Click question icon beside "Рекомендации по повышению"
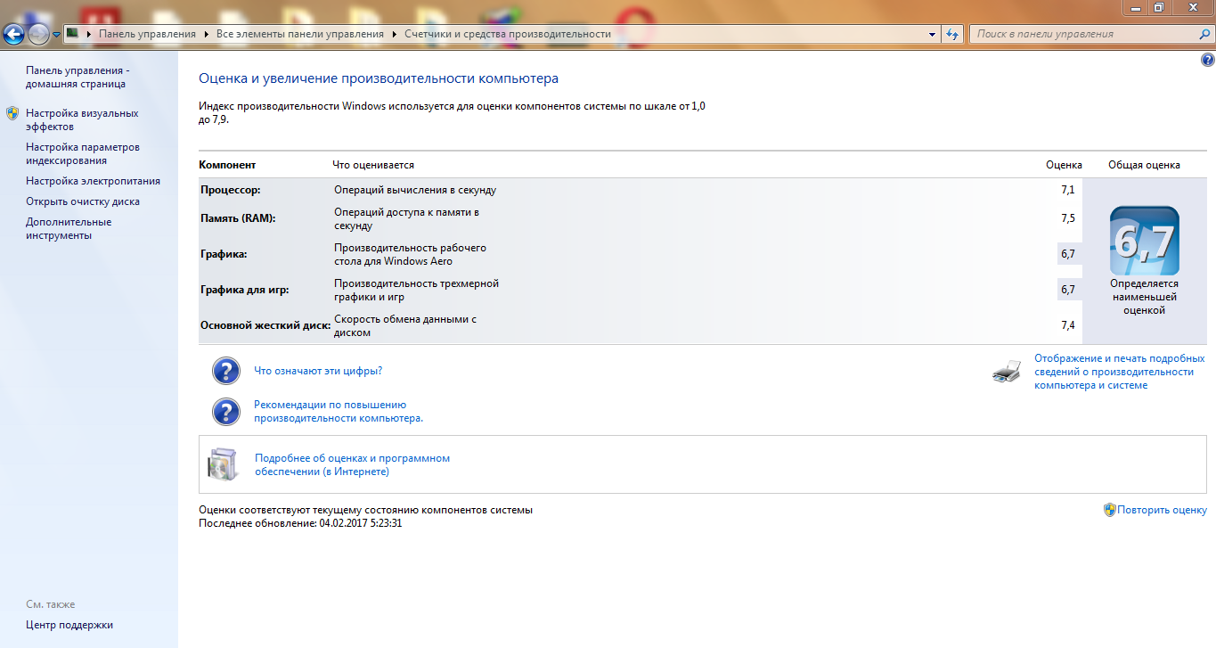The width and height of the screenshot is (1216, 648). tap(226, 411)
